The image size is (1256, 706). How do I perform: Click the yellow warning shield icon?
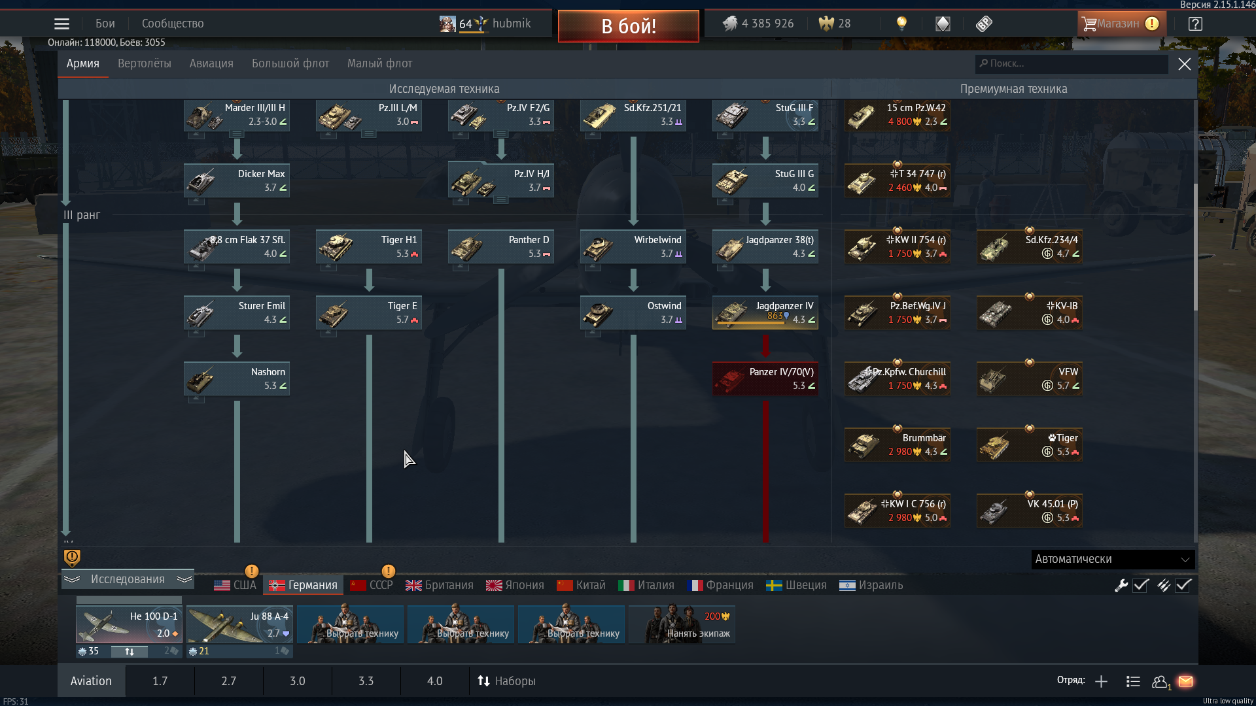pos(72,558)
